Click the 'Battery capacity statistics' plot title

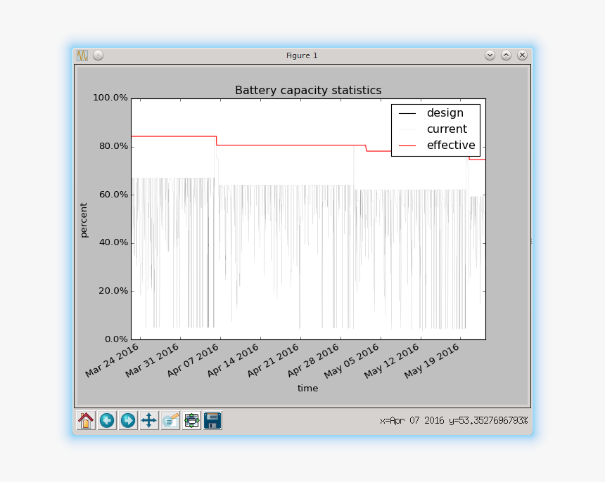coord(308,90)
